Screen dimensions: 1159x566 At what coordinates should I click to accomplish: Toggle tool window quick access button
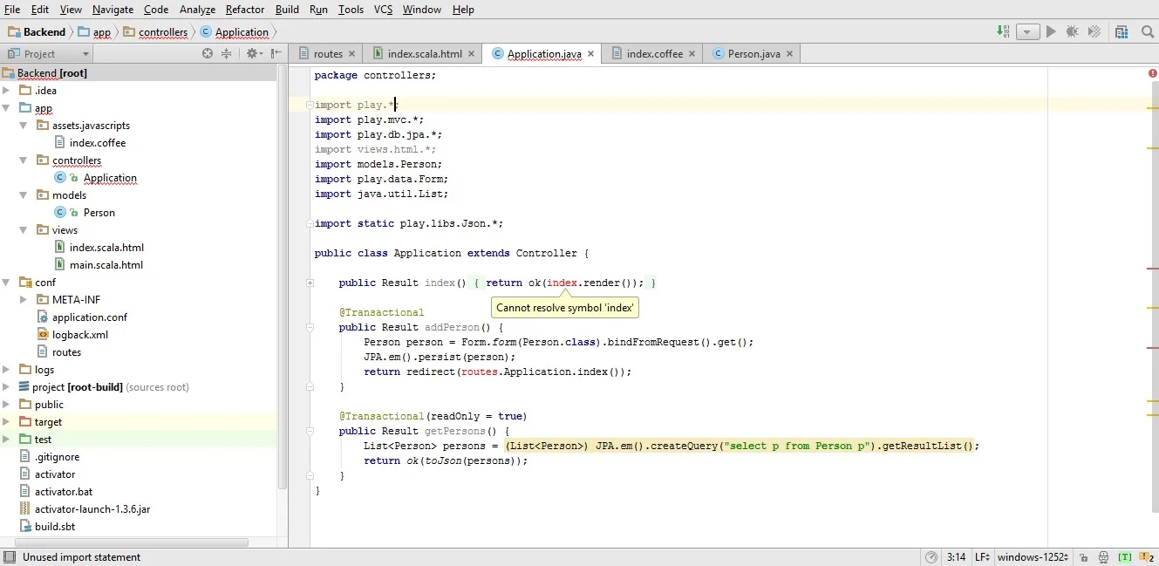pyautogui.click(x=9, y=557)
